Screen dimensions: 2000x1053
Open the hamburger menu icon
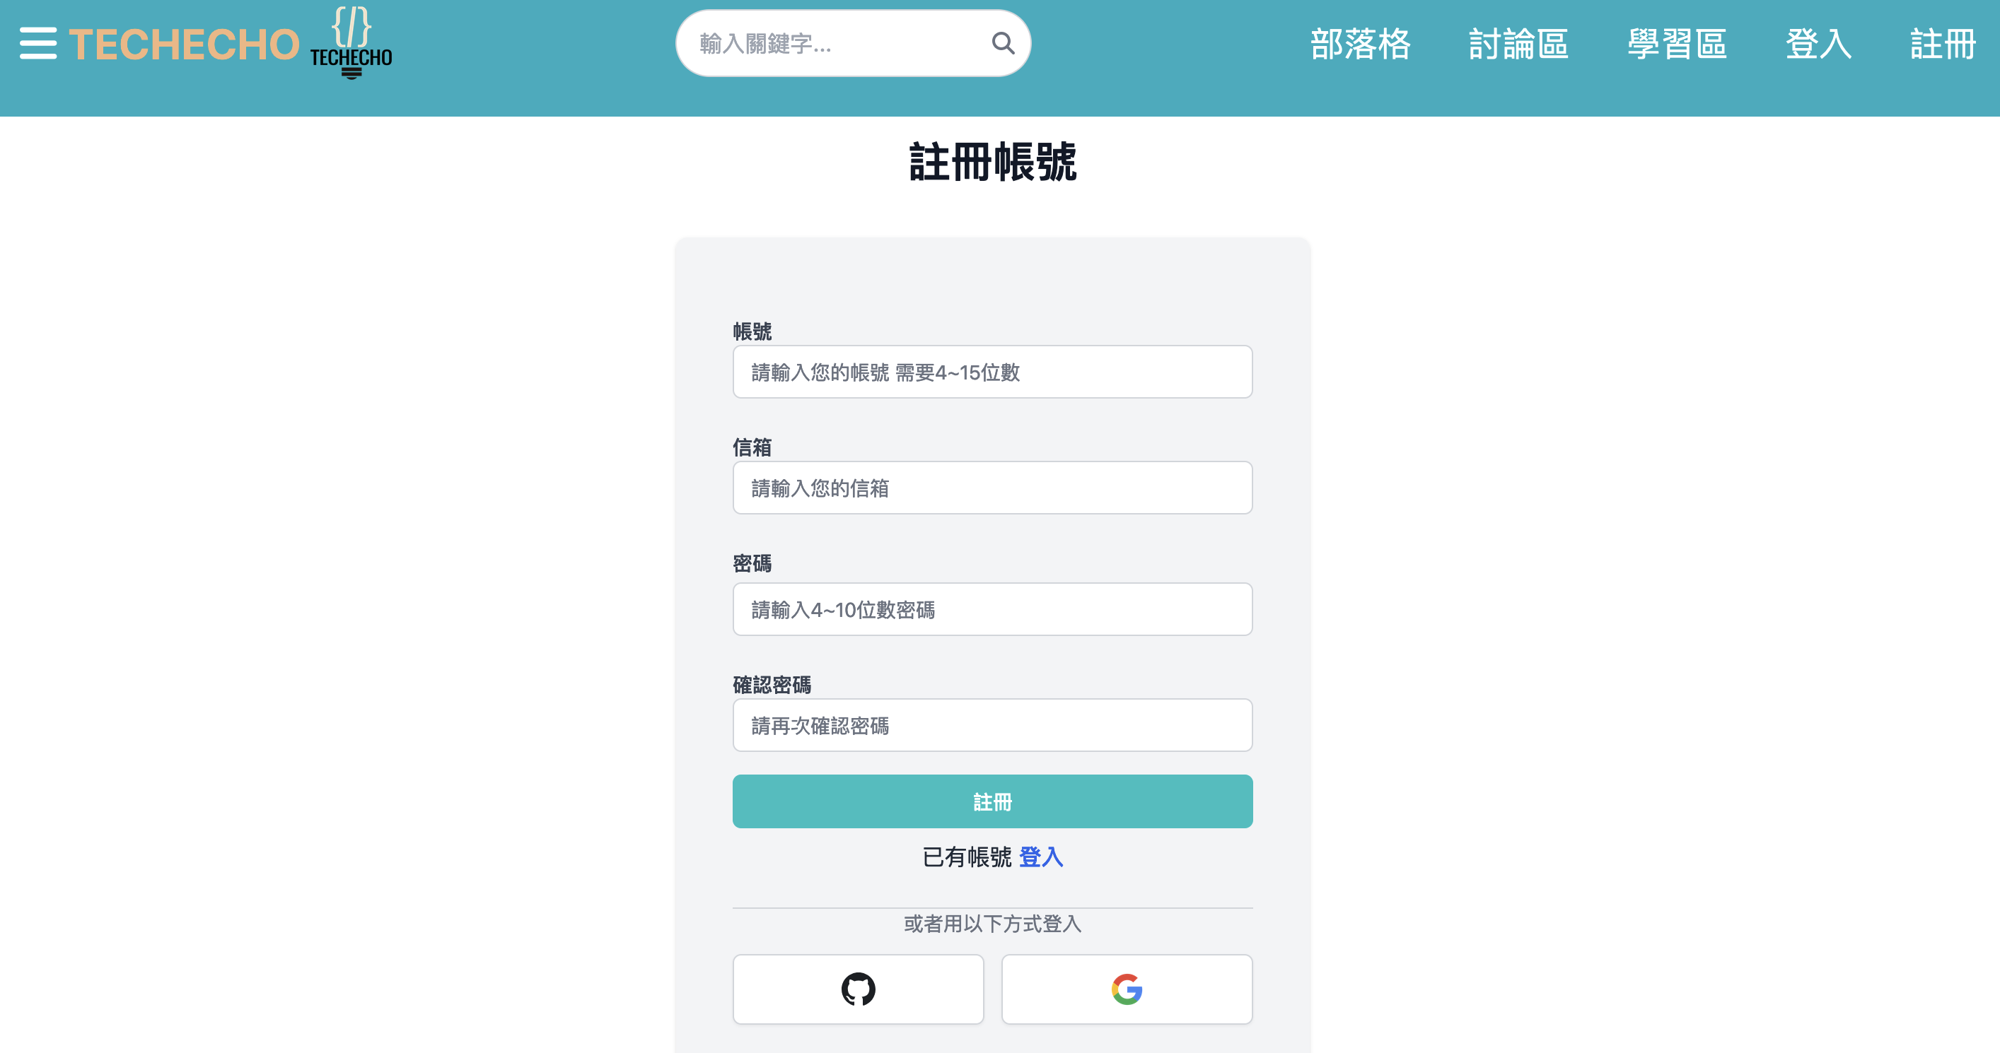click(x=38, y=43)
